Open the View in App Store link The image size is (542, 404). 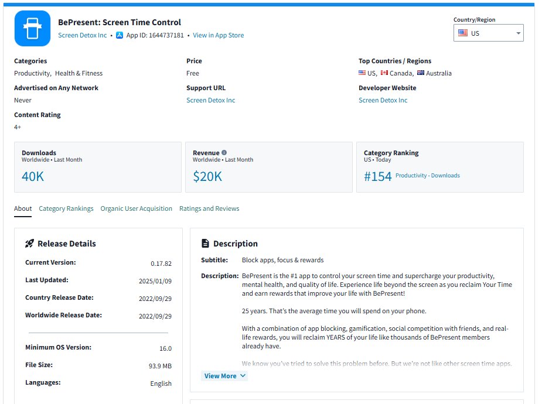pos(218,35)
